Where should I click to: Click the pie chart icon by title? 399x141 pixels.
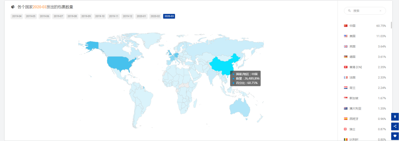point(13,7)
